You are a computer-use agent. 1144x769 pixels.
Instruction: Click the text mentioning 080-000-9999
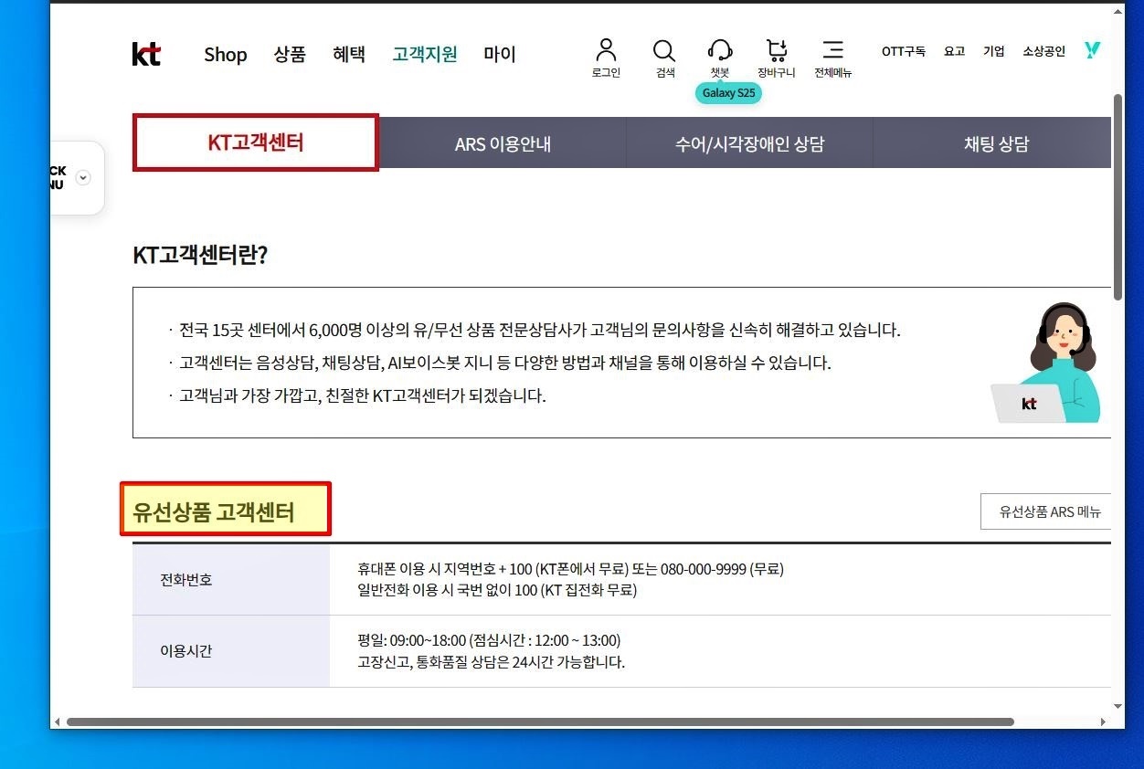571,569
